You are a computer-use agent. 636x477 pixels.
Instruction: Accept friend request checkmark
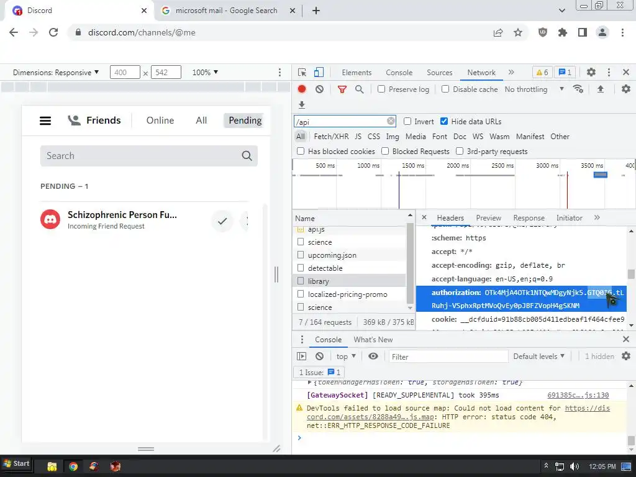click(222, 221)
